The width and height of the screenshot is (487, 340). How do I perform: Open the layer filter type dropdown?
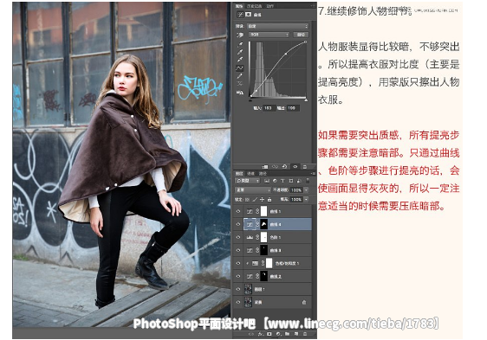point(248,181)
